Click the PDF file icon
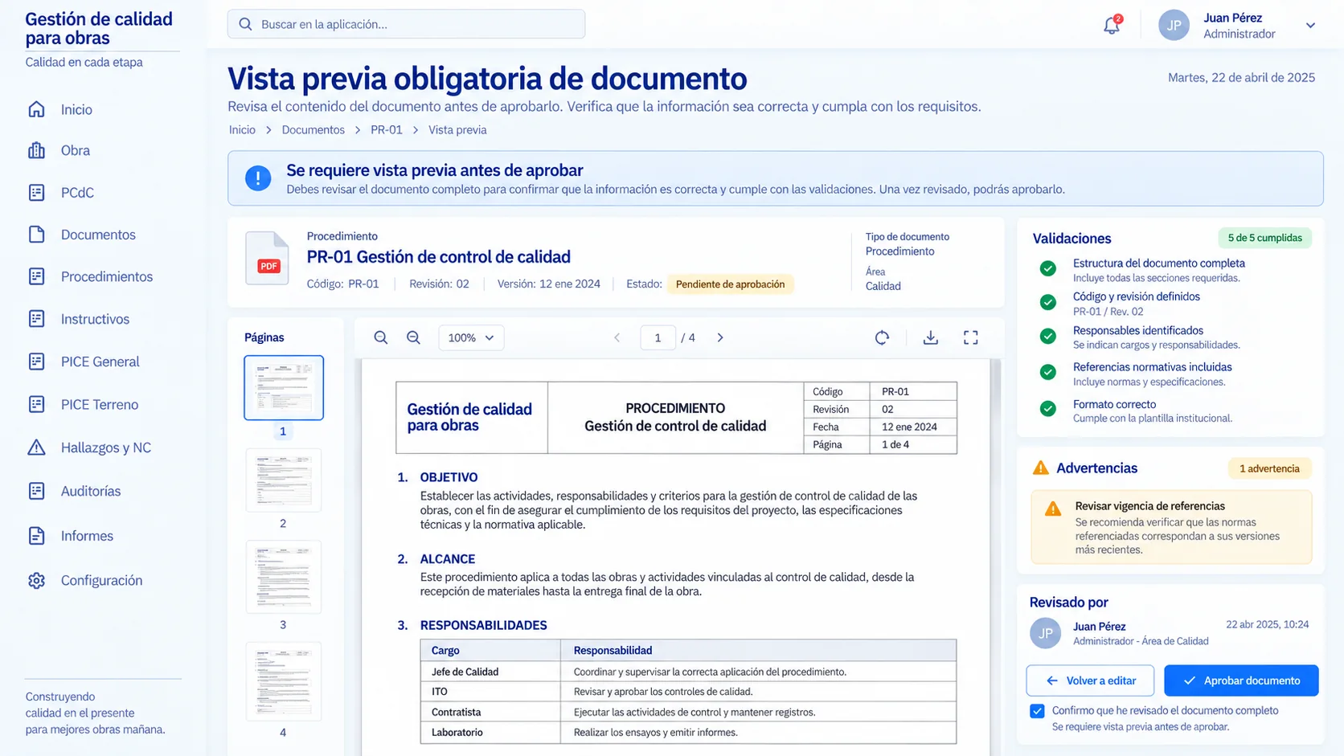The image size is (1344, 756). pos(267,258)
